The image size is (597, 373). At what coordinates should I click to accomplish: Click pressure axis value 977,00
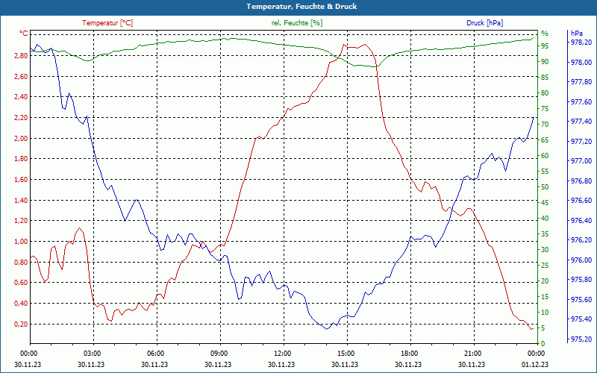(x=581, y=161)
